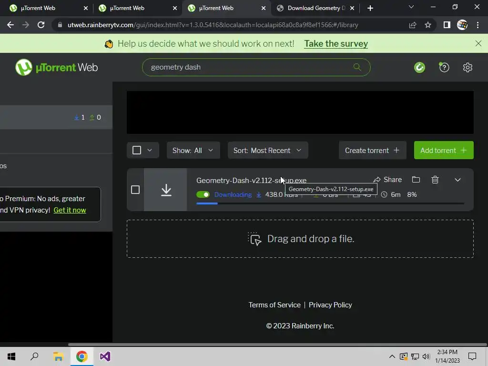This screenshot has width=488, height=366.
Task: Toggle the browser side panel icon
Action: (447, 25)
